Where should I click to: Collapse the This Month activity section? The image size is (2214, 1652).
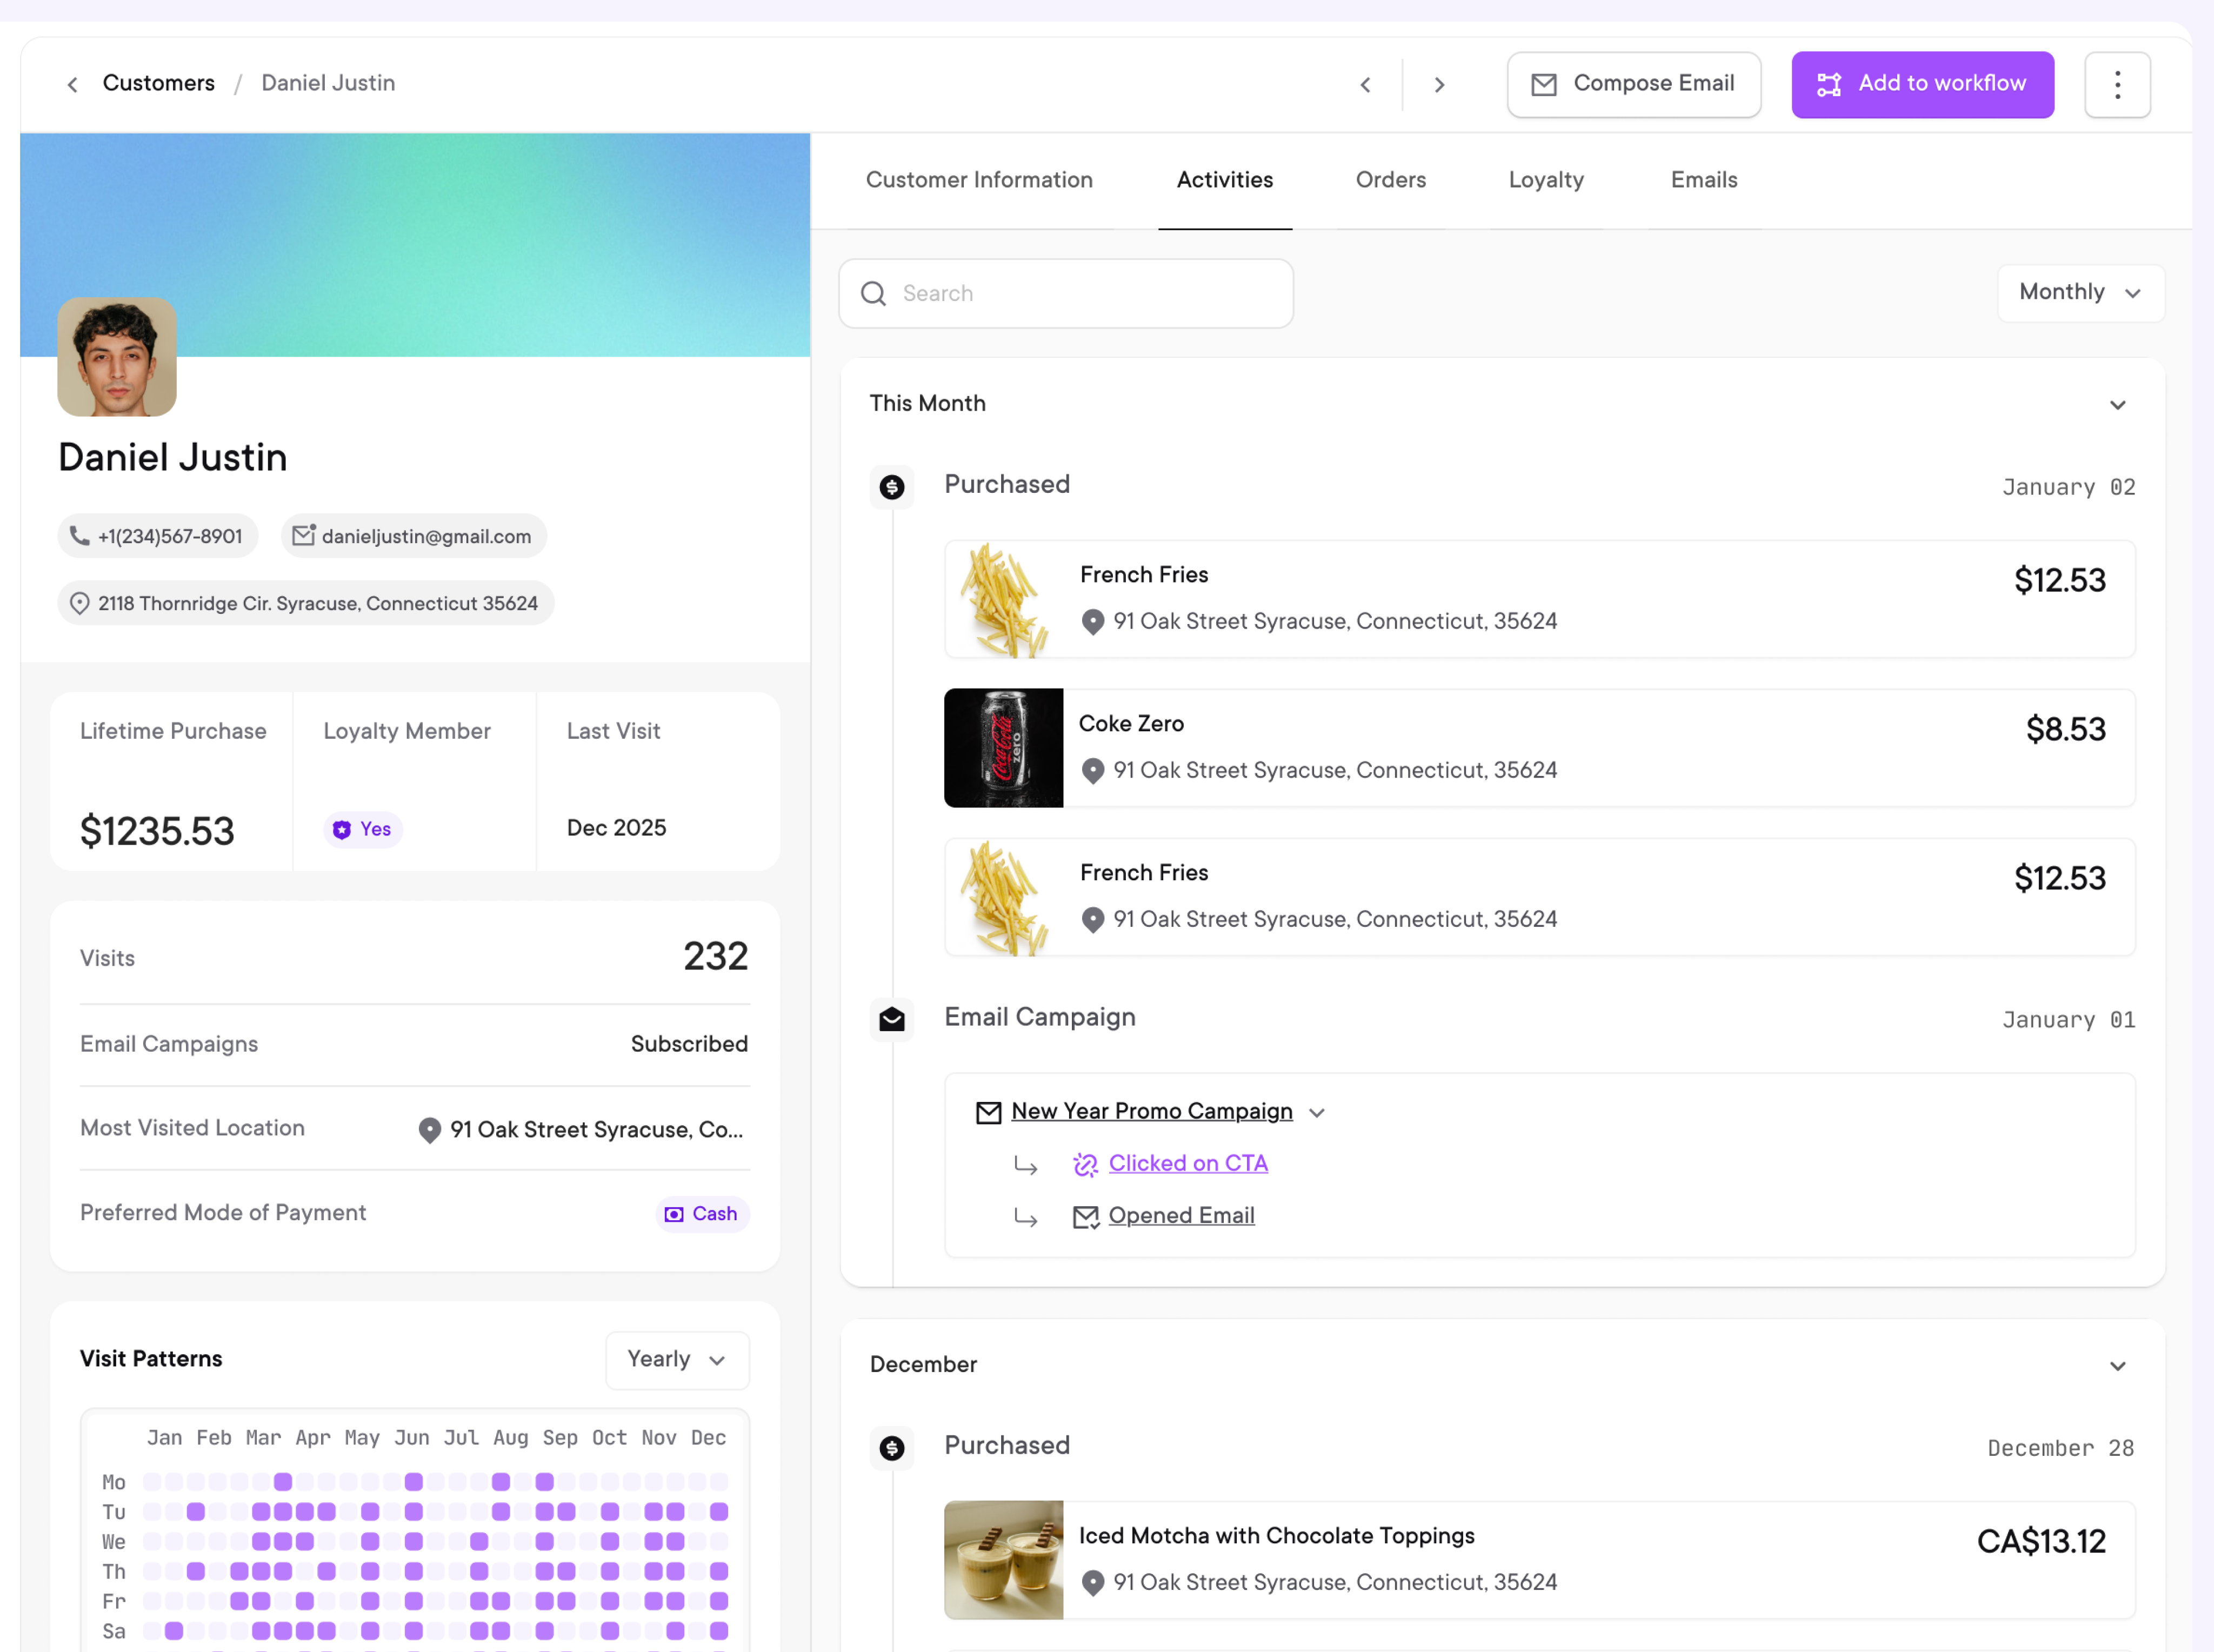pos(2118,405)
